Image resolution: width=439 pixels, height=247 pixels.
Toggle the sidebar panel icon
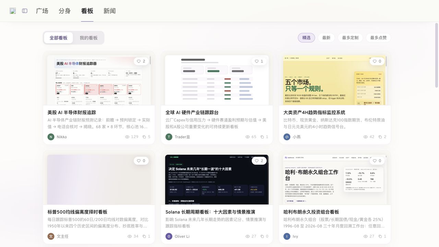(25, 11)
